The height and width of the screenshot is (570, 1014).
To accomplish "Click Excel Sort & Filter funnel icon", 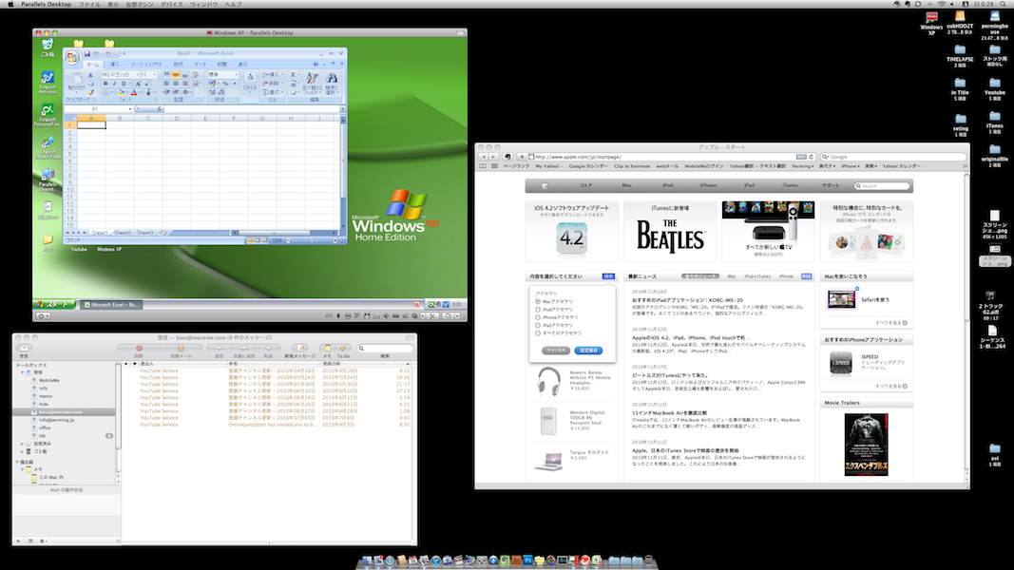I will [x=313, y=78].
